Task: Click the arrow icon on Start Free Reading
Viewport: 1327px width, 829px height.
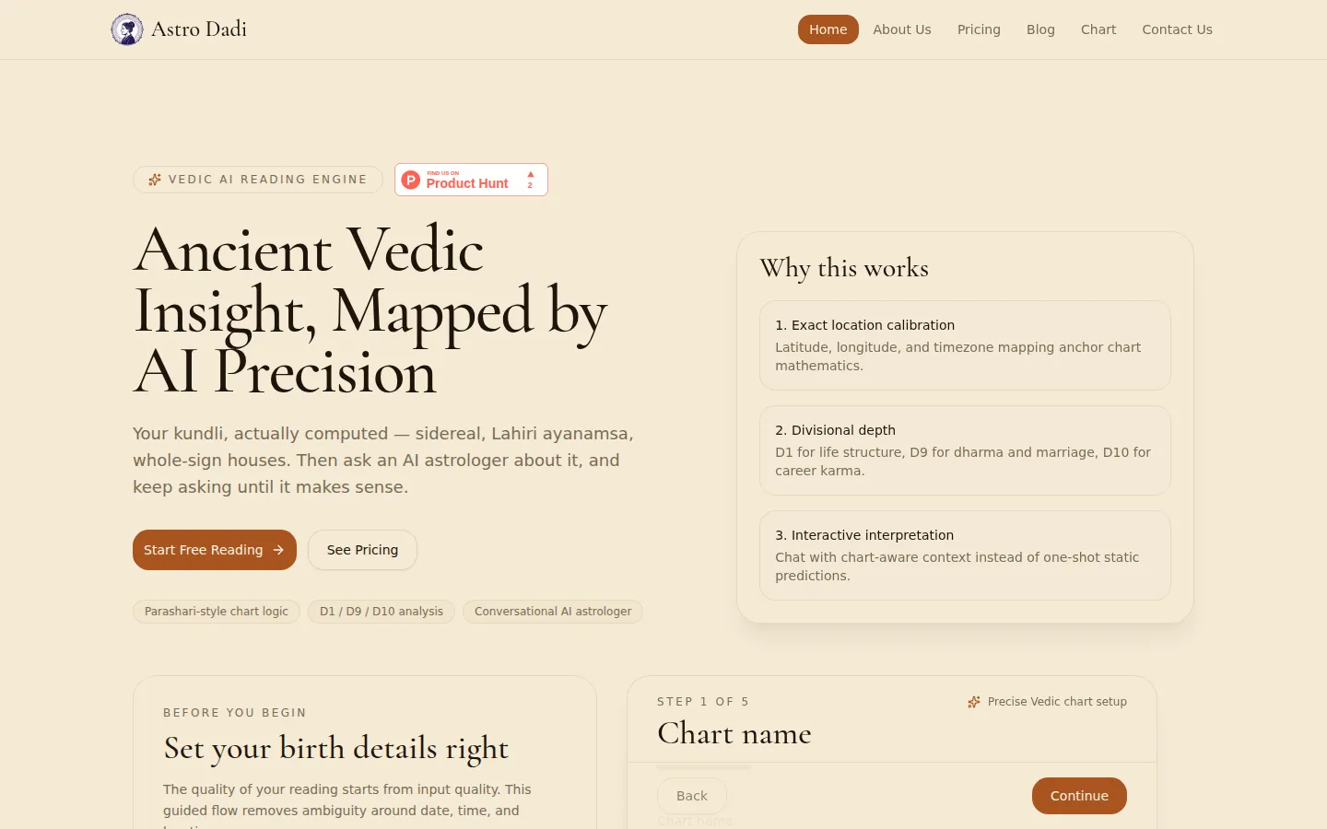Action: click(x=278, y=550)
